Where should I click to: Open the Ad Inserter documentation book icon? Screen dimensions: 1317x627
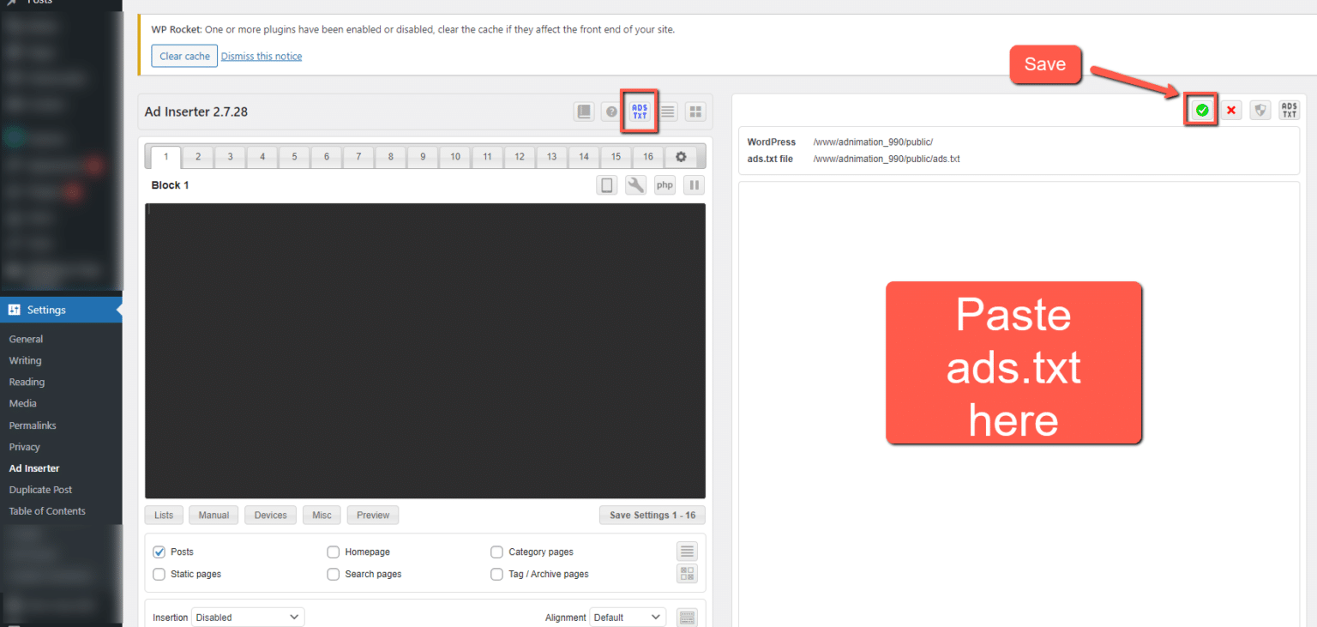(x=584, y=111)
